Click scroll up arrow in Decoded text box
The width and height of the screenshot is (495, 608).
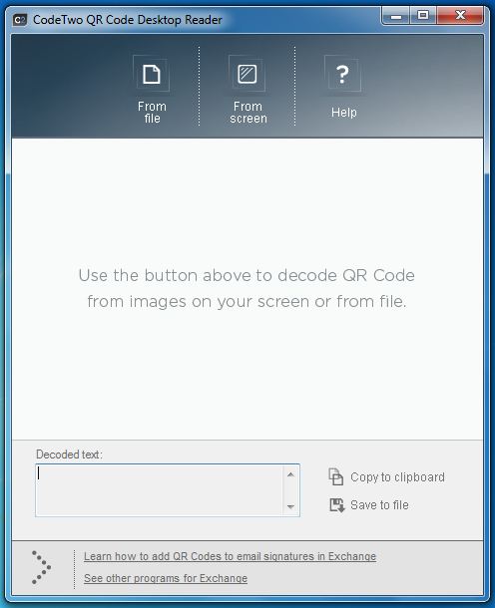[290, 474]
